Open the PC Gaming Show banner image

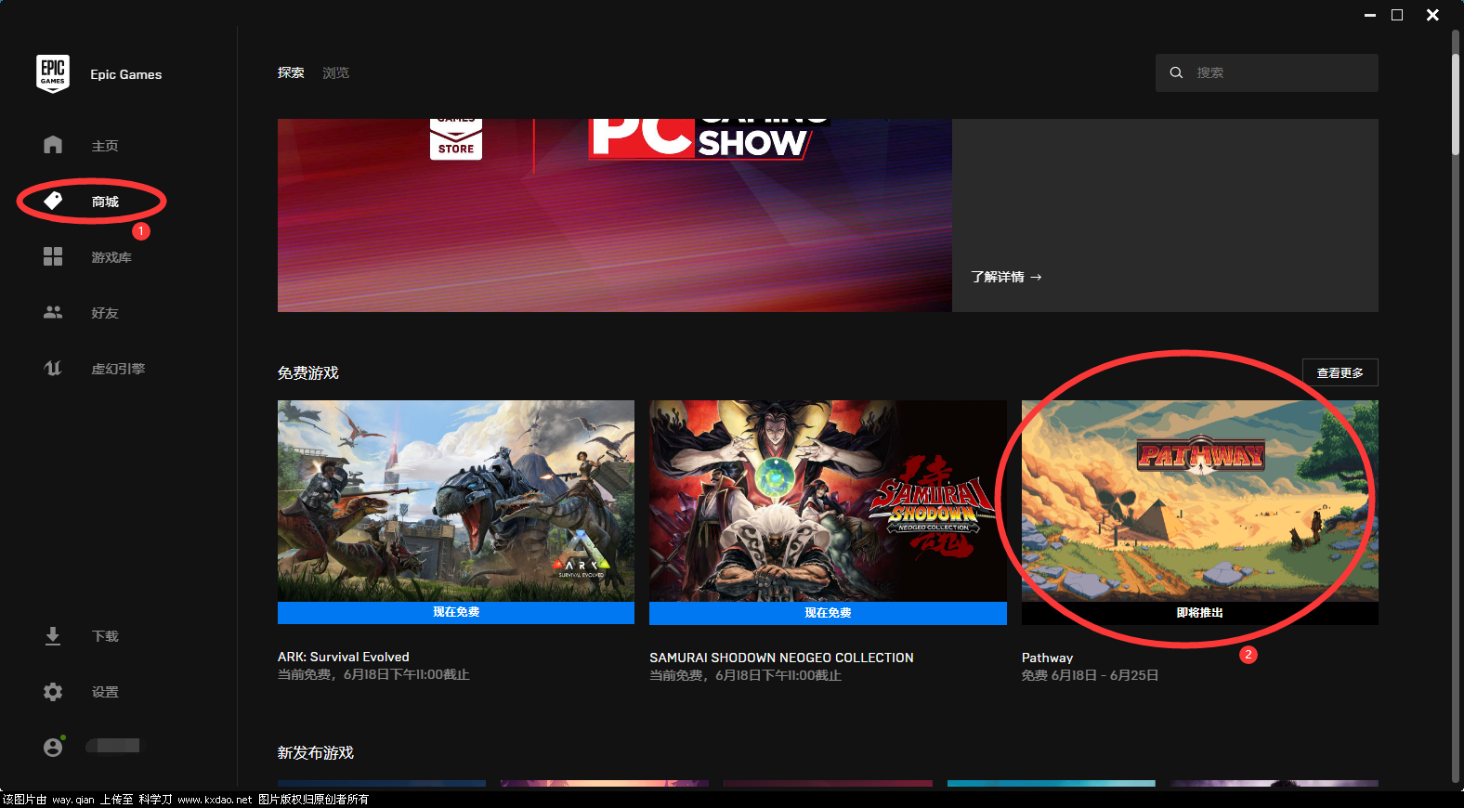click(x=615, y=215)
